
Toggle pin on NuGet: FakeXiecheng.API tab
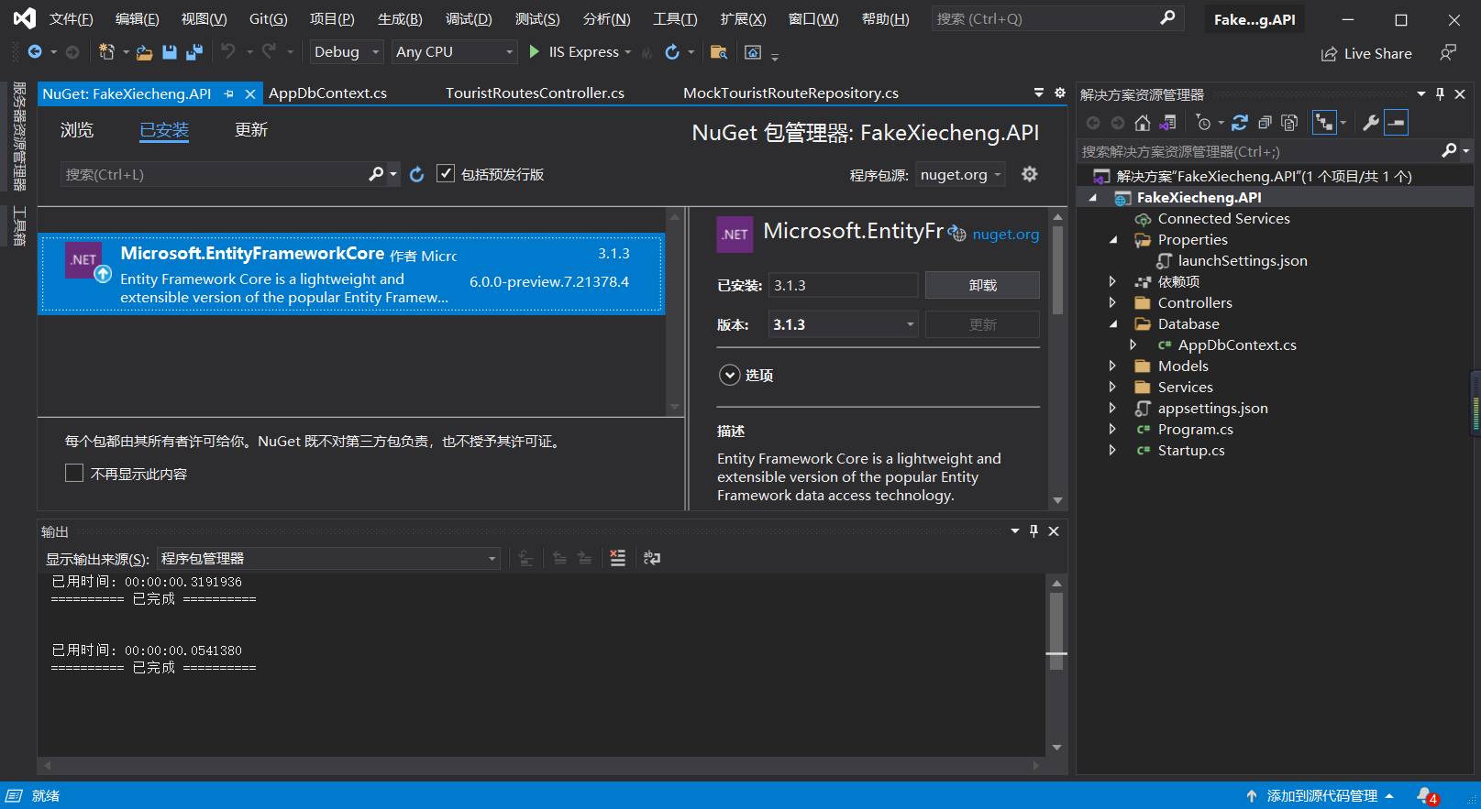pyautogui.click(x=228, y=93)
